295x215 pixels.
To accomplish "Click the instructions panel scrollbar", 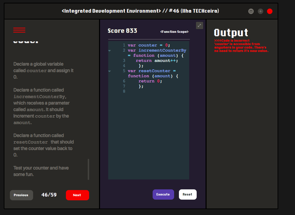I will click(x=88, y=169).
